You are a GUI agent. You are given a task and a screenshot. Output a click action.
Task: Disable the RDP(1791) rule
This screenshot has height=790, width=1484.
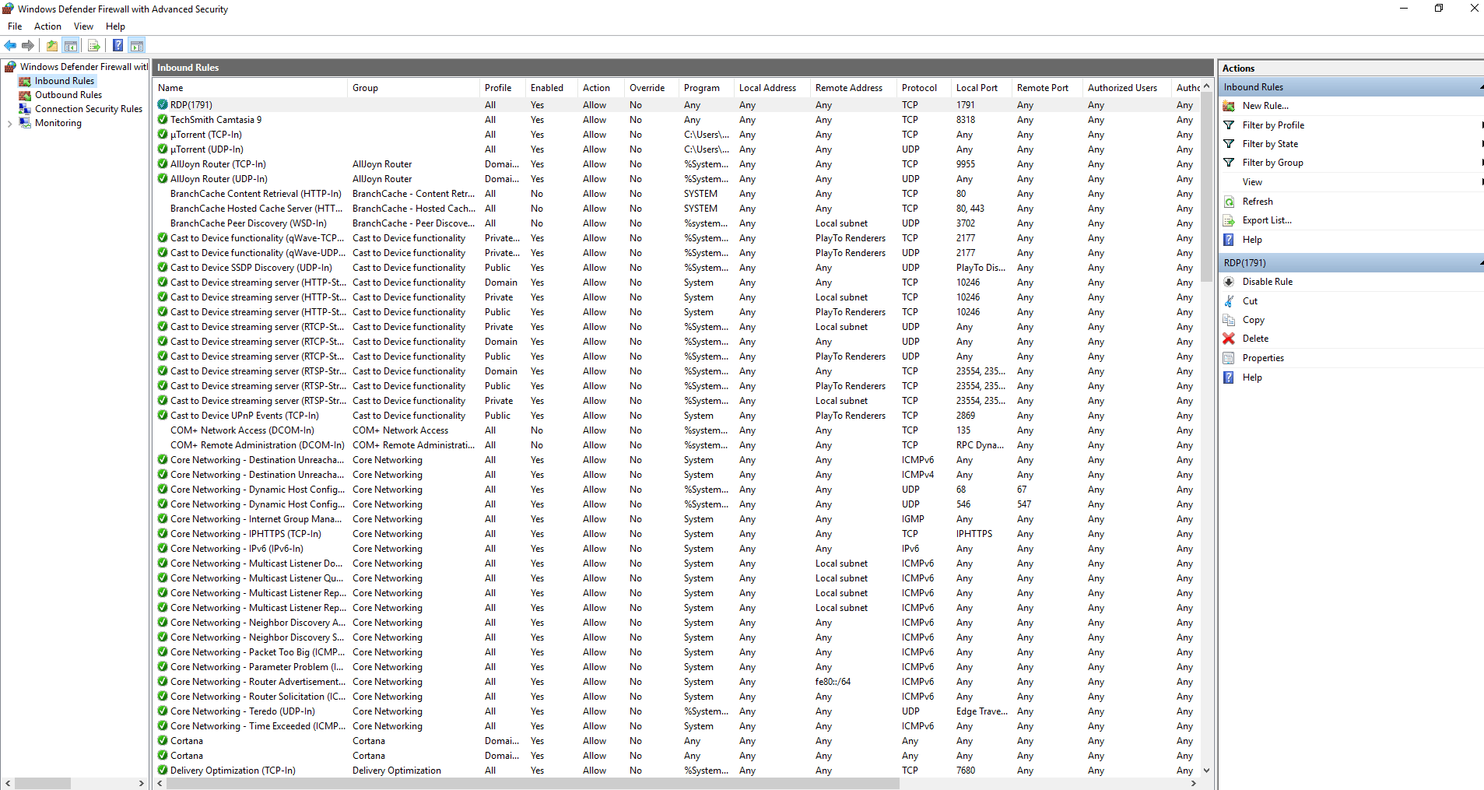tap(1267, 282)
